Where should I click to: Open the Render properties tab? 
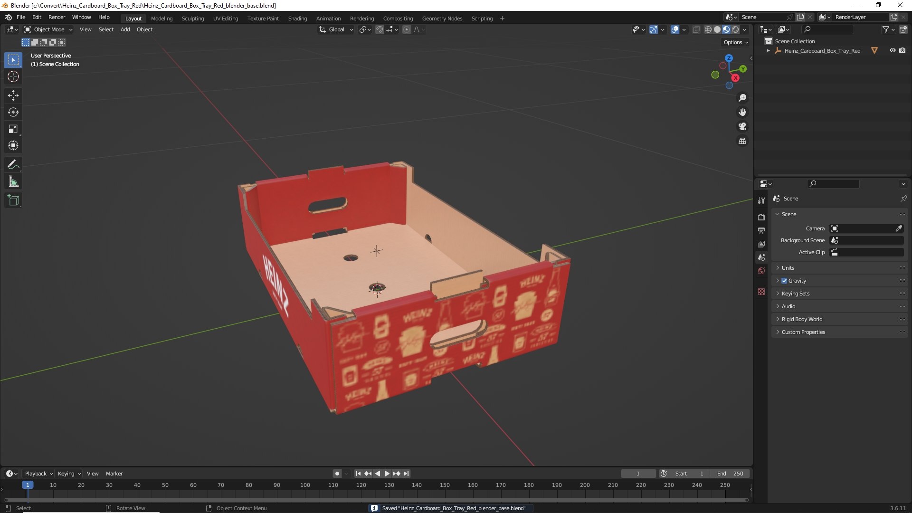[x=761, y=217]
